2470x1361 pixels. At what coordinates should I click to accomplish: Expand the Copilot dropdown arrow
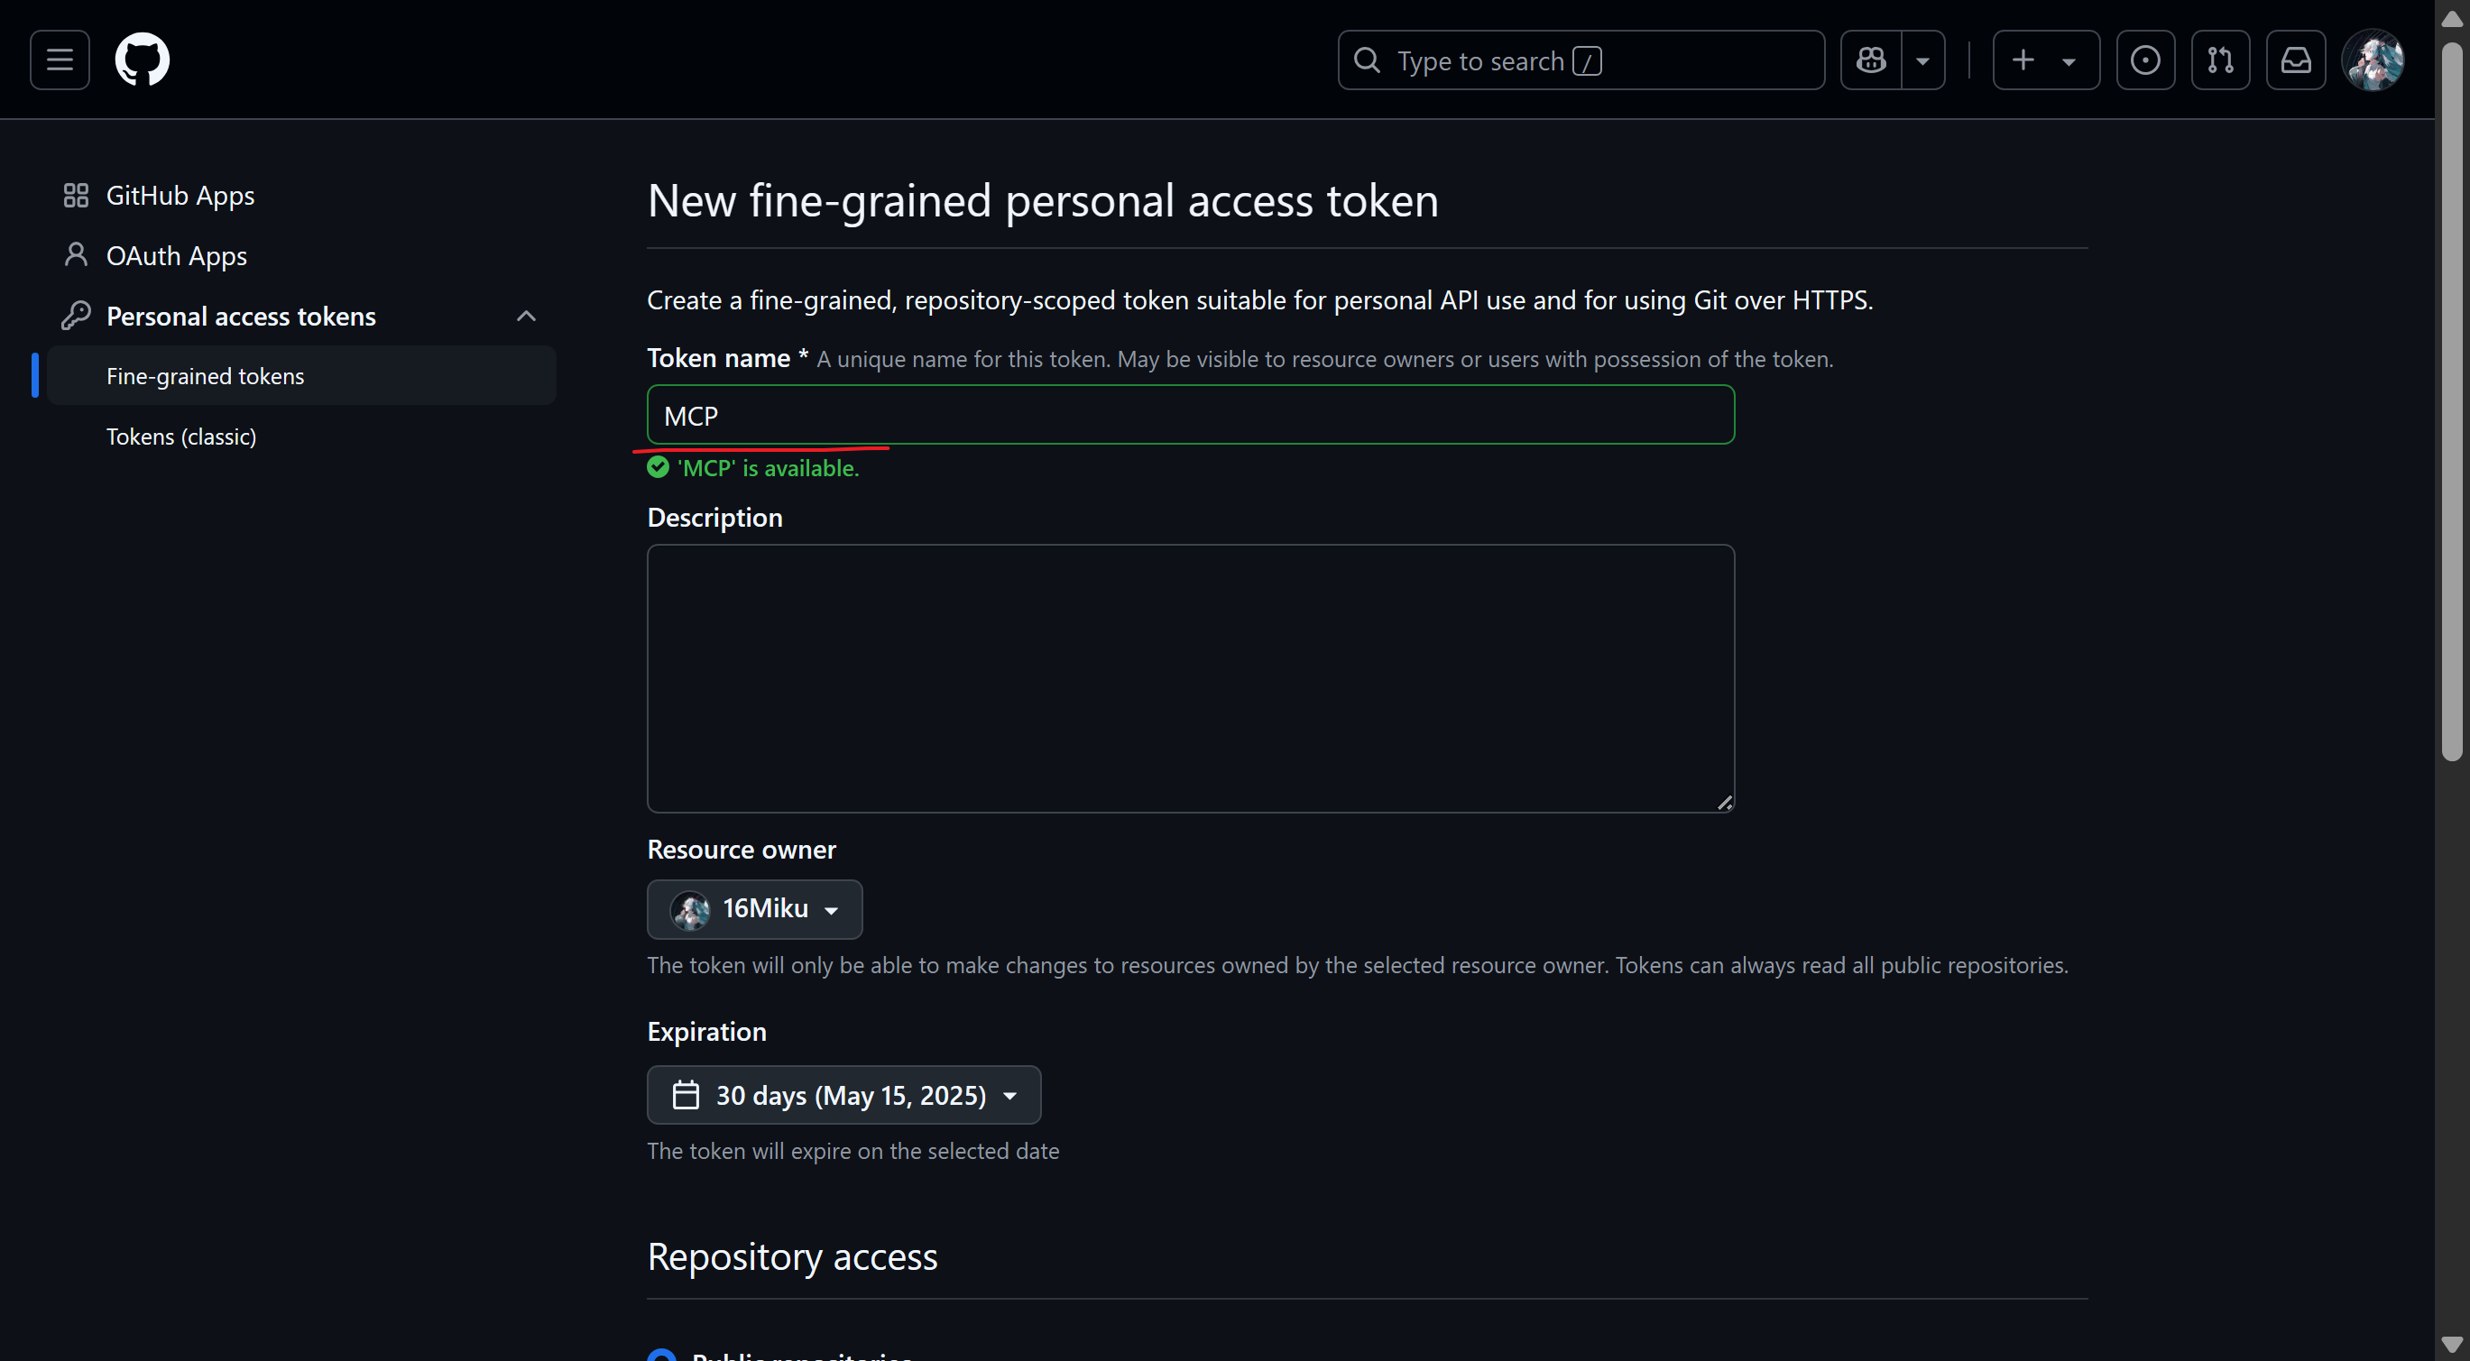[1922, 60]
